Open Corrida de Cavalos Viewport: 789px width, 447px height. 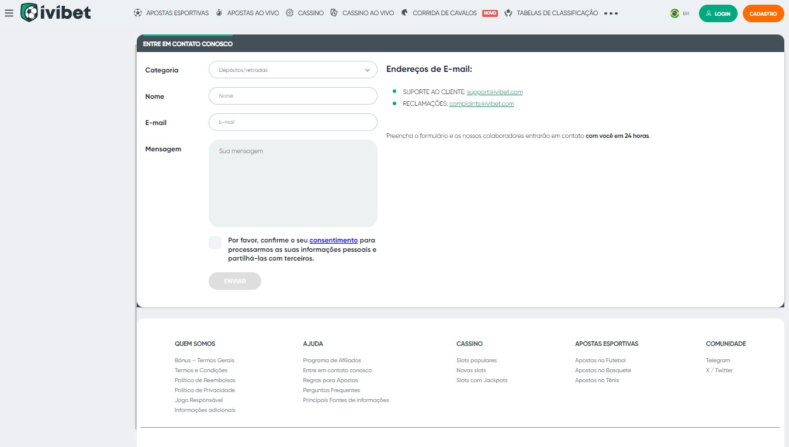point(445,13)
